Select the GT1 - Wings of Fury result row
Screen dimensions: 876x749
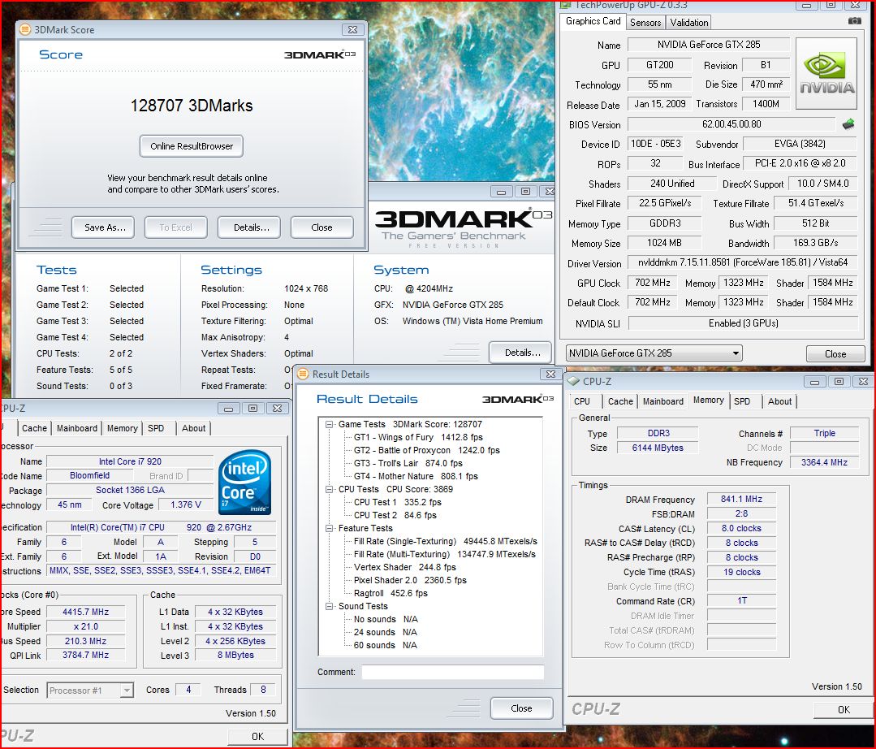(x=418, y=437)
